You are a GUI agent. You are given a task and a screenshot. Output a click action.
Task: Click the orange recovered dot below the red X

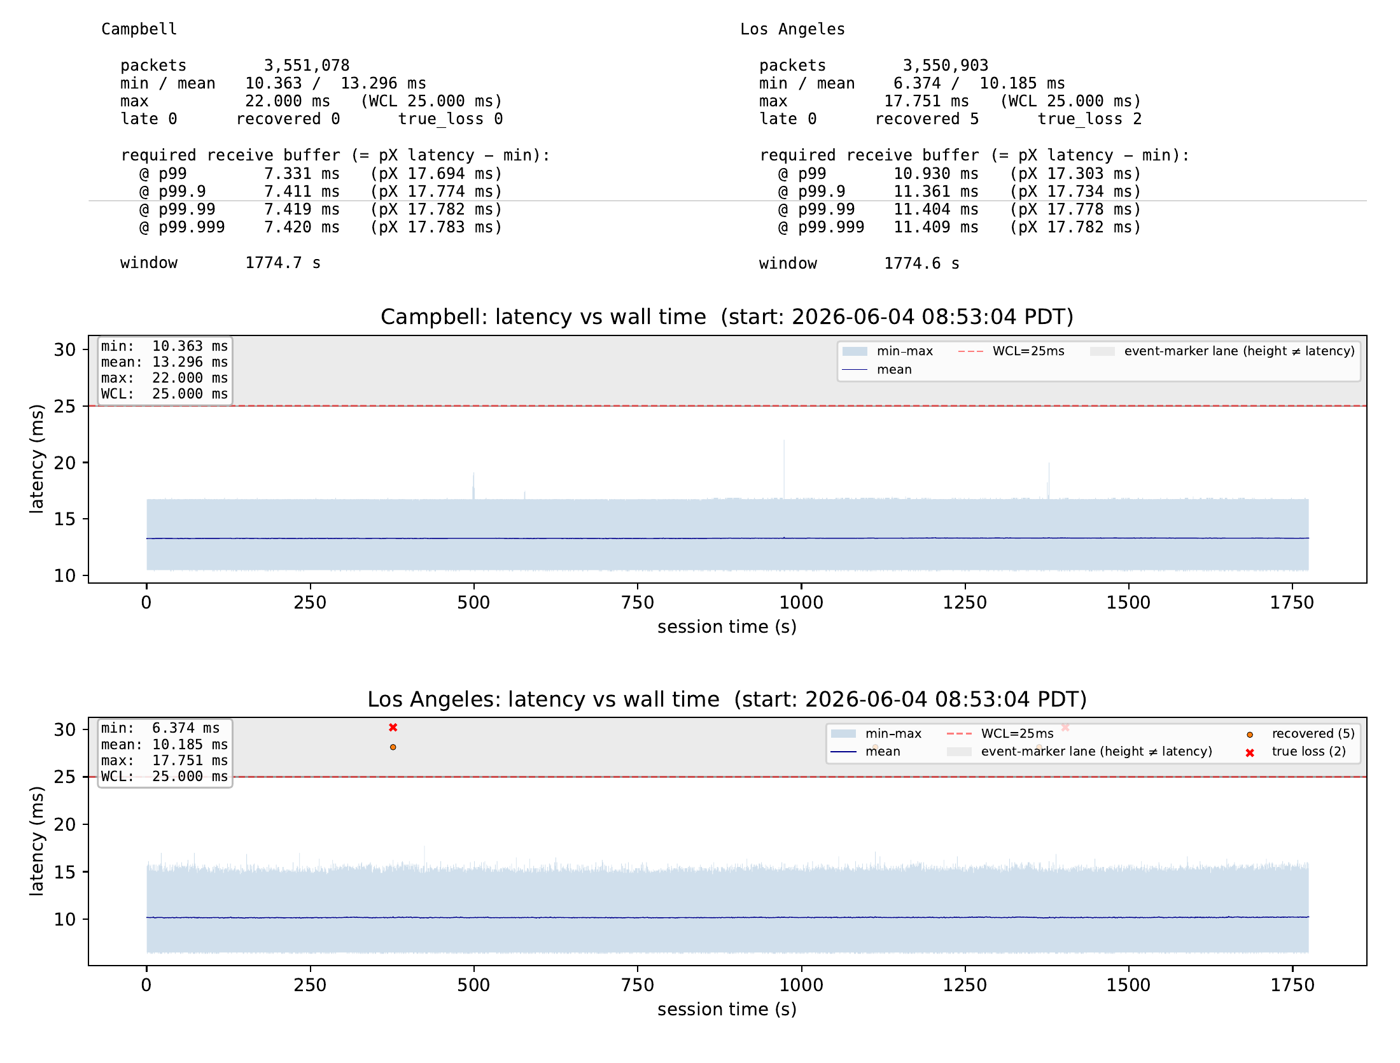tap(393, 747)
